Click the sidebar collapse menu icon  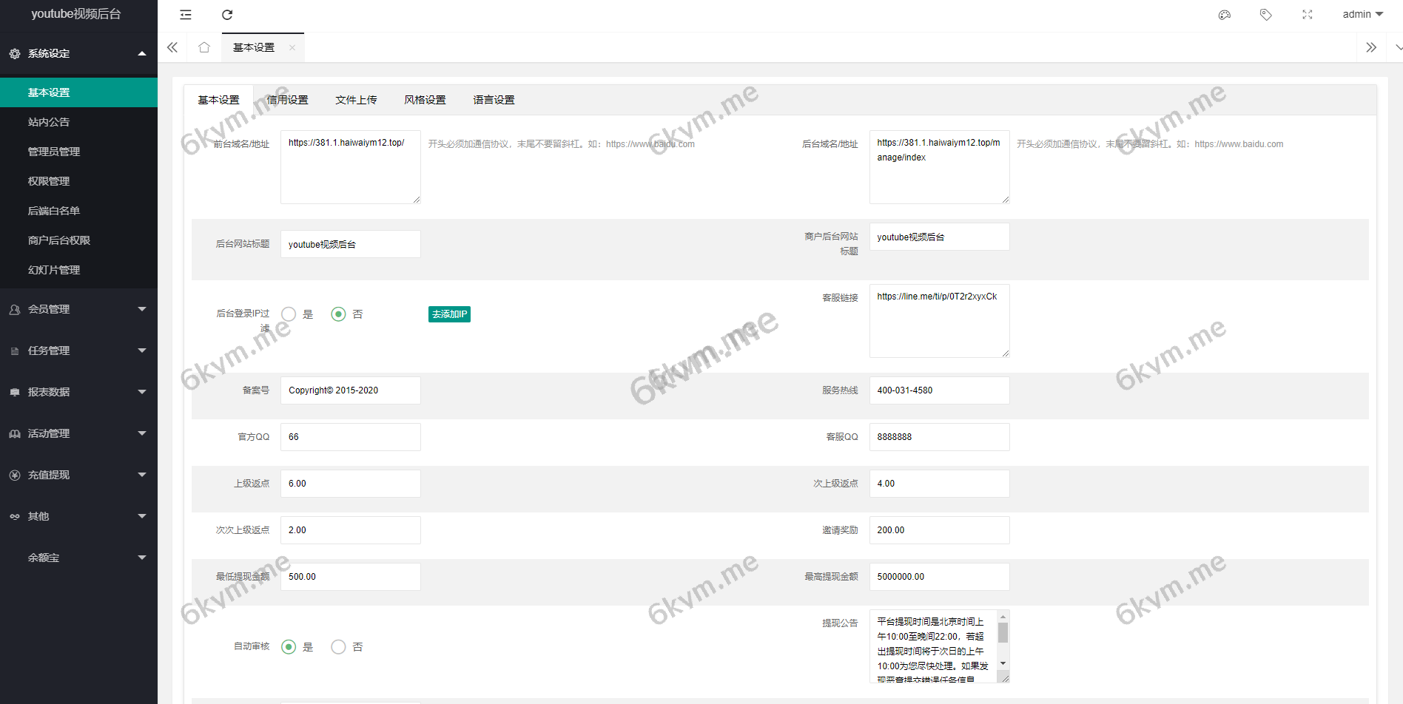coord(186,15)
